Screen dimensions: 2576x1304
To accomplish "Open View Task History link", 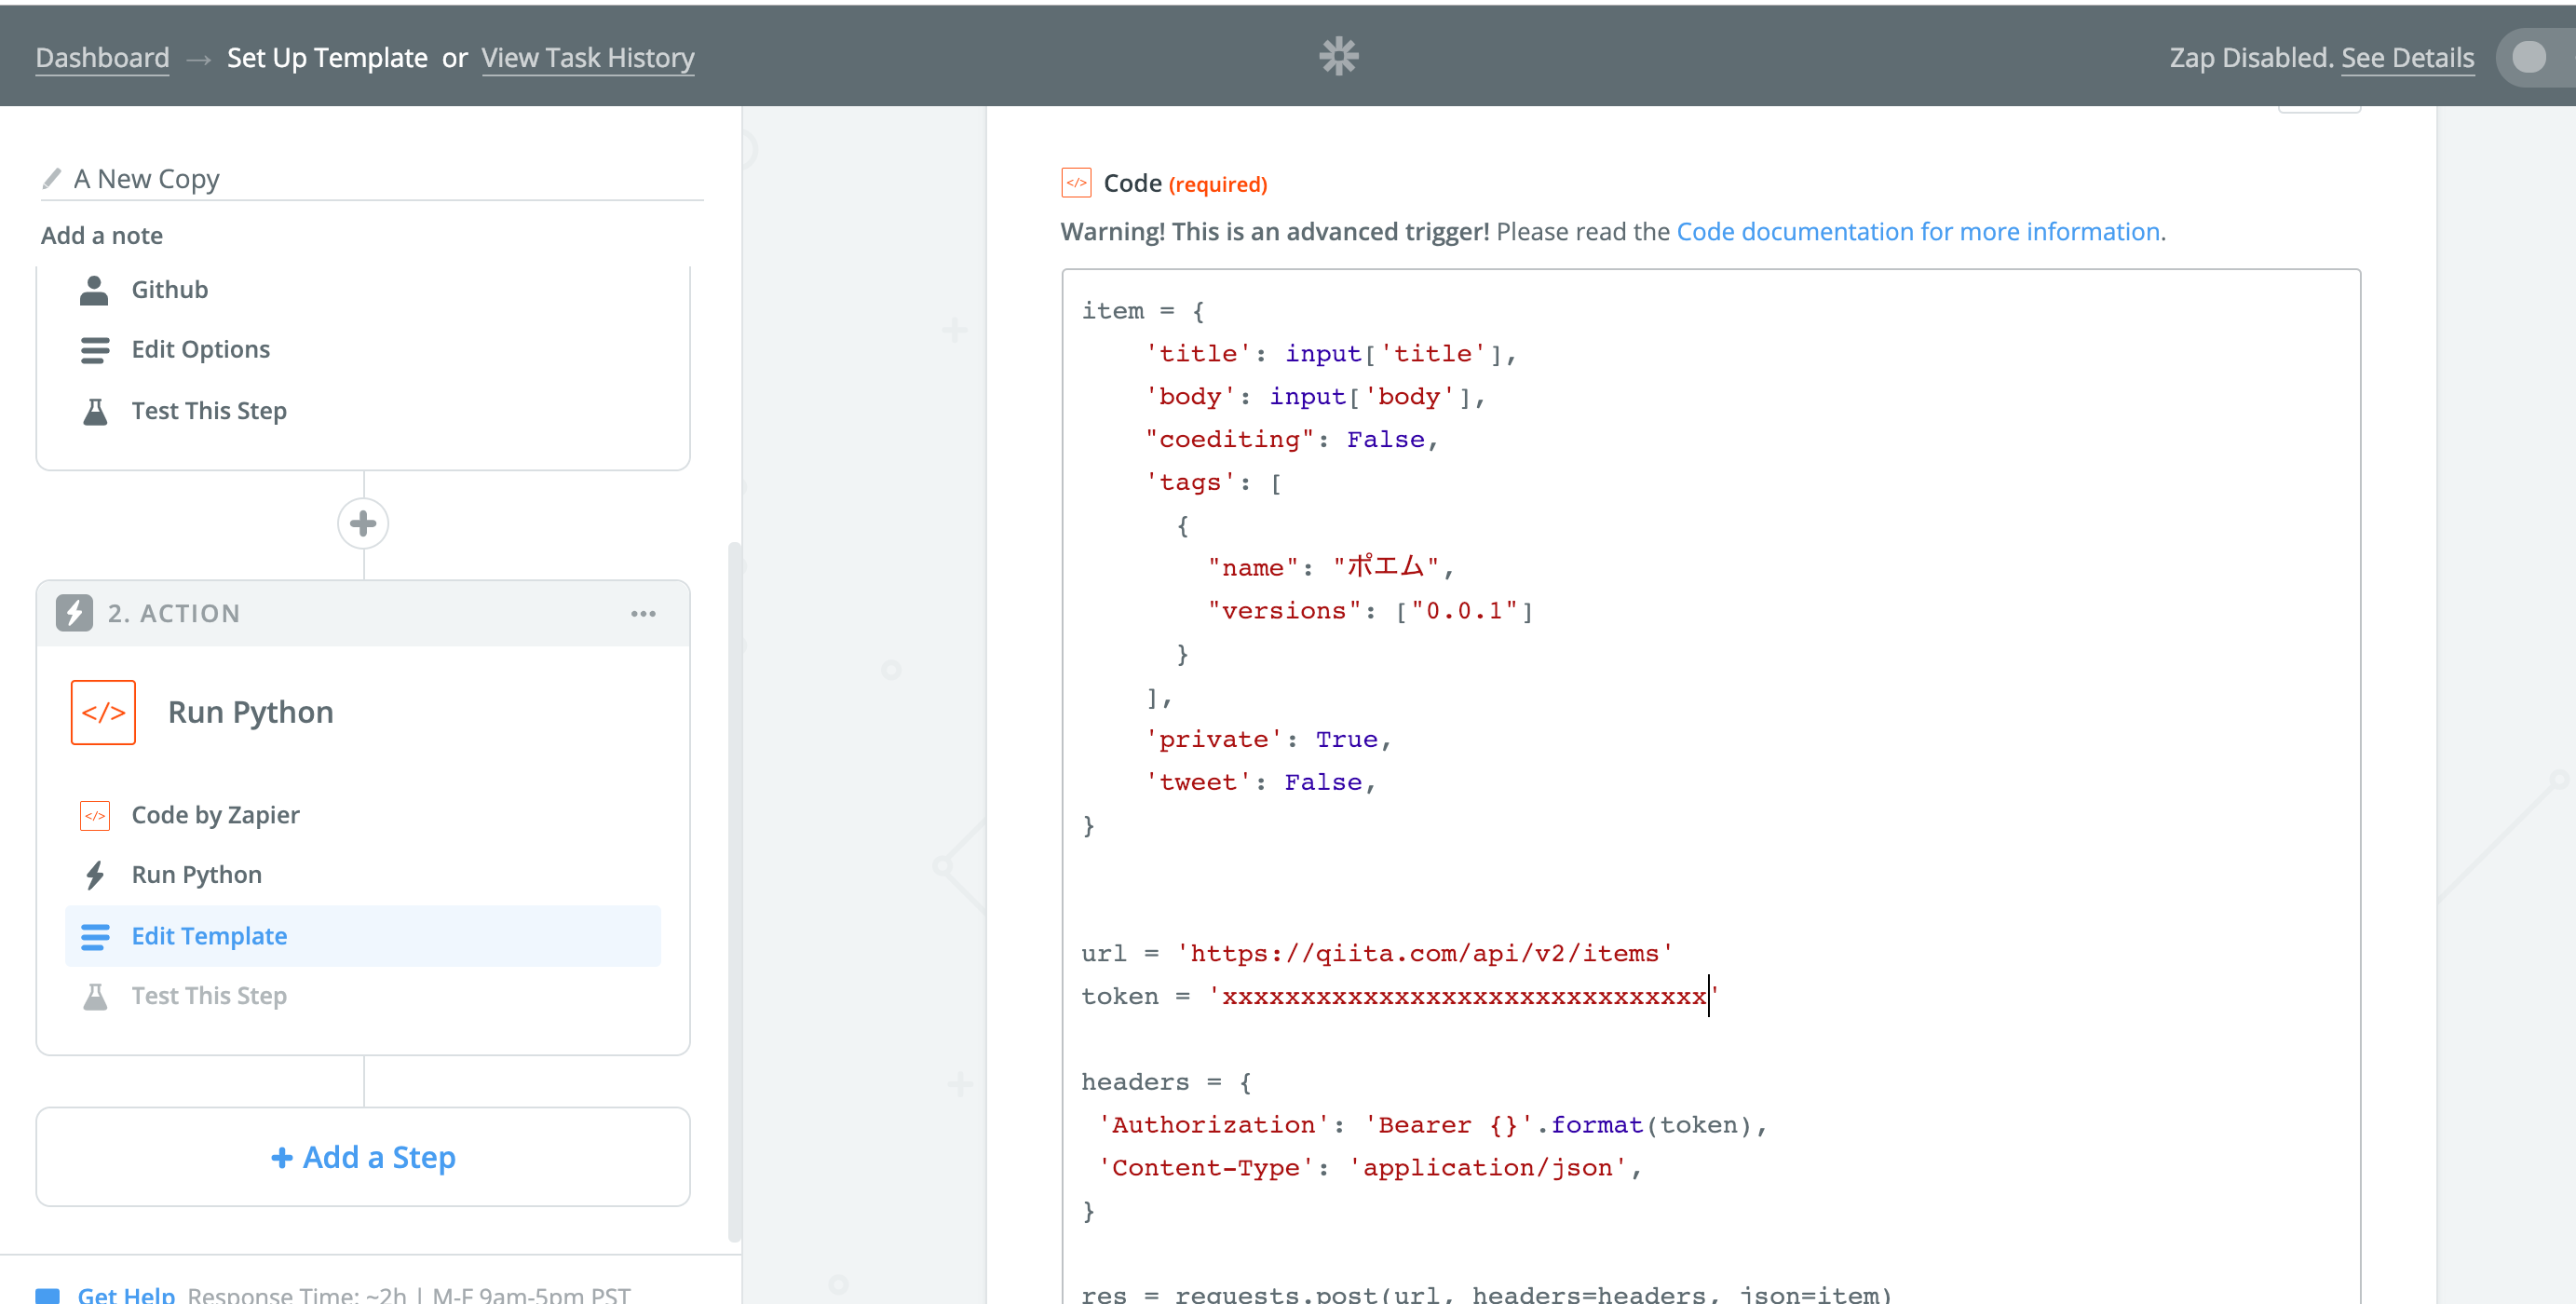I will click(x=588, y=58).
